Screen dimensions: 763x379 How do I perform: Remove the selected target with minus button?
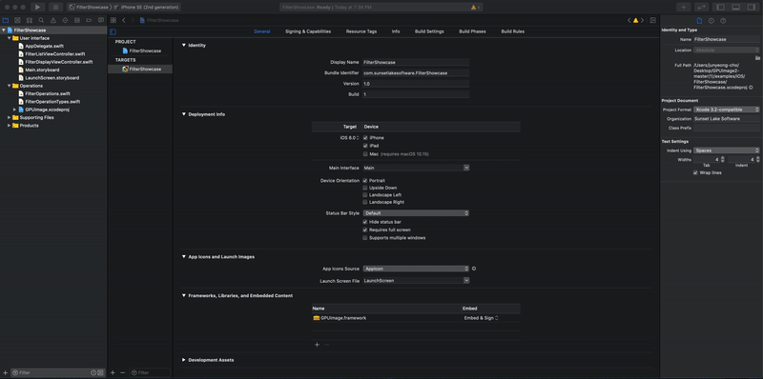coord(123,372)
